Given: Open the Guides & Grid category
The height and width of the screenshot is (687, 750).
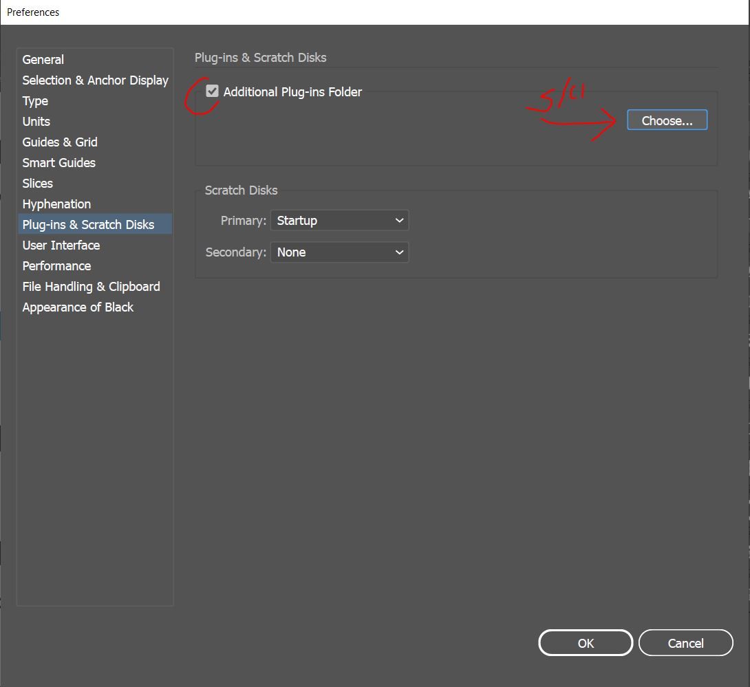Looking at the screenshot, I should (60, 142).
